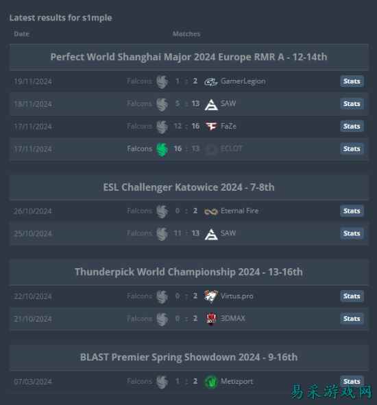
Task: Open Stats for Falcons vs Virtus.pro
Action: [352, 296]
